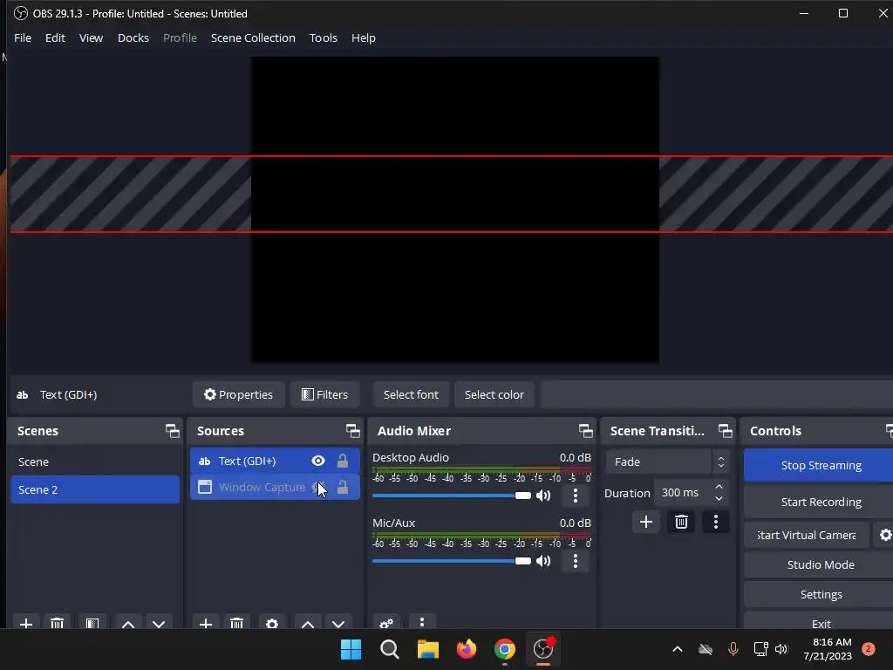The width and height of the screenshot is (893, 670).
Task: Open the Fade transition dropdown
Action: [x=667, y=461]
